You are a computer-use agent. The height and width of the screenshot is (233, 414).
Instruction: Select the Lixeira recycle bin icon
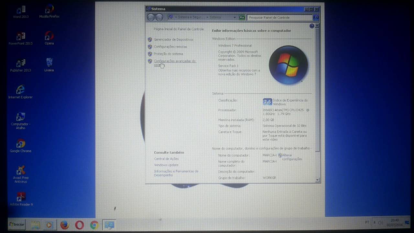[x=49, y=65]
